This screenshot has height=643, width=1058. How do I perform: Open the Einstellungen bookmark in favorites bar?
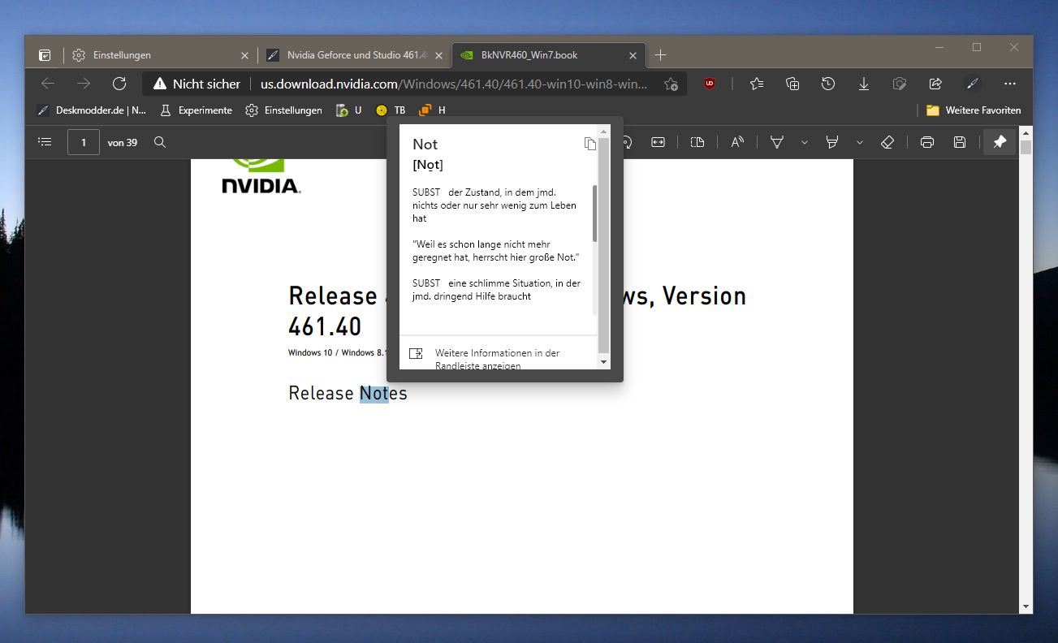click(284, 110)
